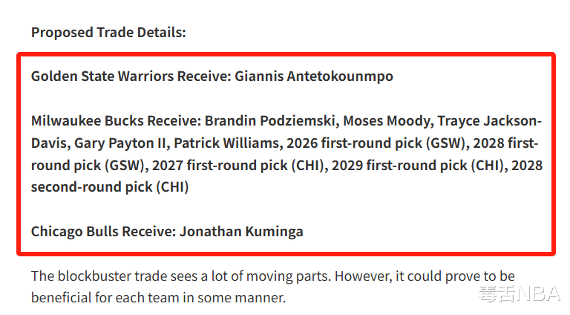
Task: Click the word 'Davis' in Bucks list
Action: 49,143
